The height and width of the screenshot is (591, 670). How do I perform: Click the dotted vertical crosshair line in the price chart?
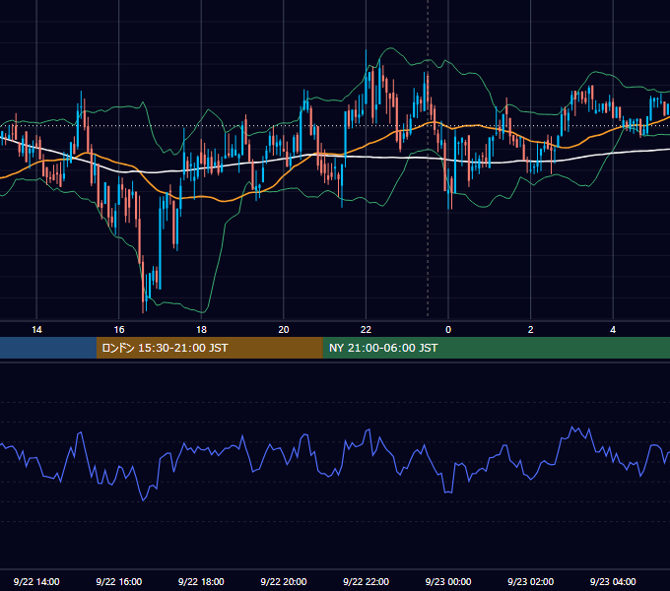pyautogui.click(x=428, y=158)
